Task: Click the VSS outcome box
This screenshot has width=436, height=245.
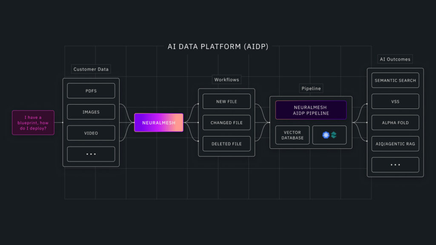Action: 395,102
